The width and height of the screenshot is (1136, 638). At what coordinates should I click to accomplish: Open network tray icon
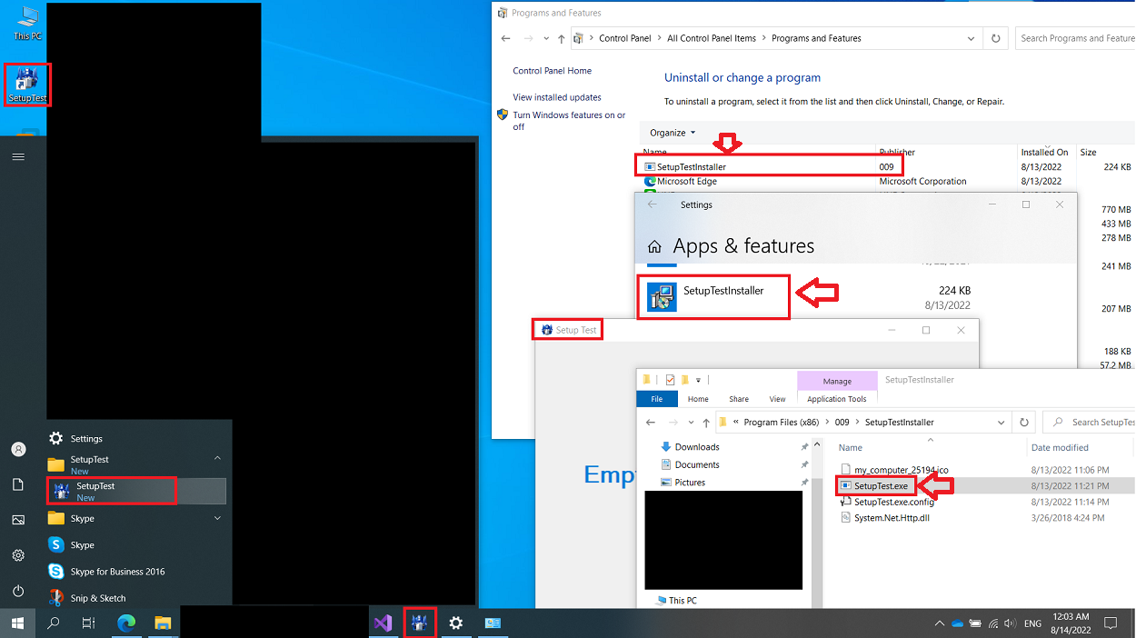(x=993, y=624)
